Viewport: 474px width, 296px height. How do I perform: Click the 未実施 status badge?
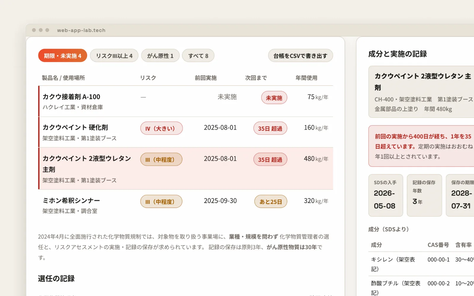274,98
